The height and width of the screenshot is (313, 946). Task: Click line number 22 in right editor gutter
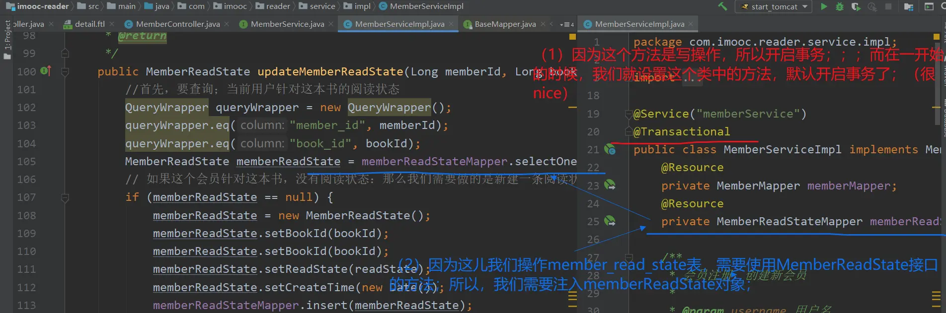(593, 168)
